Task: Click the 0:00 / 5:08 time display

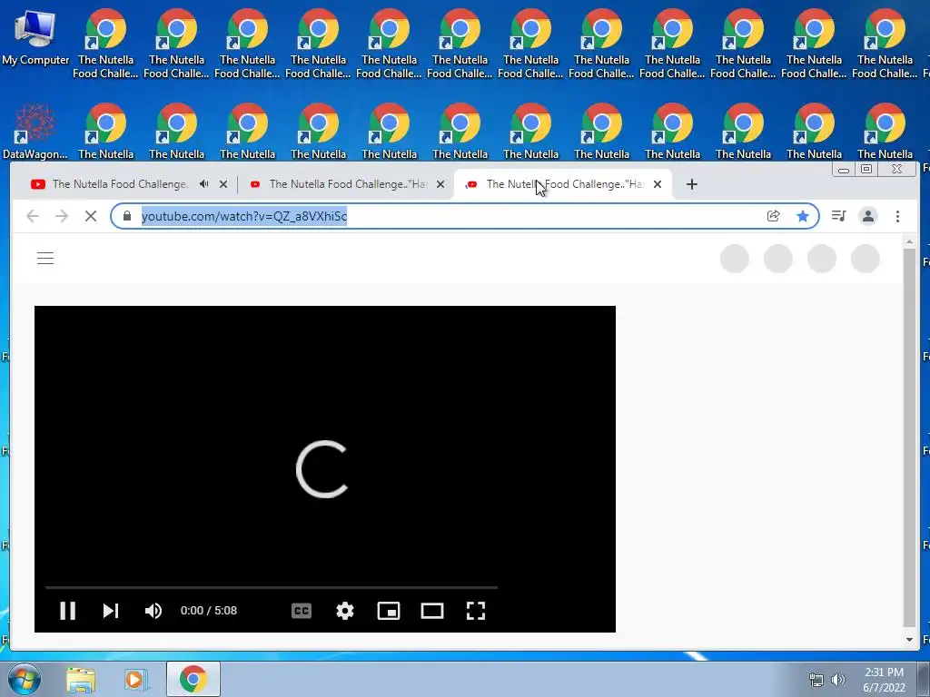Action: coord(209,611)
